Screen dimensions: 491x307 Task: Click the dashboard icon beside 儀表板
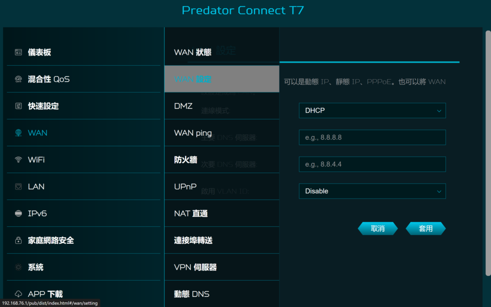19,52
